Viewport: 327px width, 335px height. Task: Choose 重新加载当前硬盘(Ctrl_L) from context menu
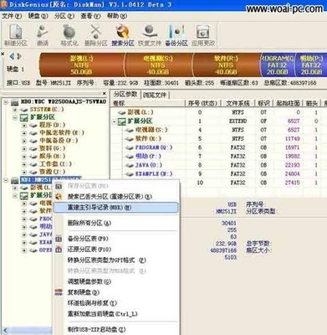115,314
